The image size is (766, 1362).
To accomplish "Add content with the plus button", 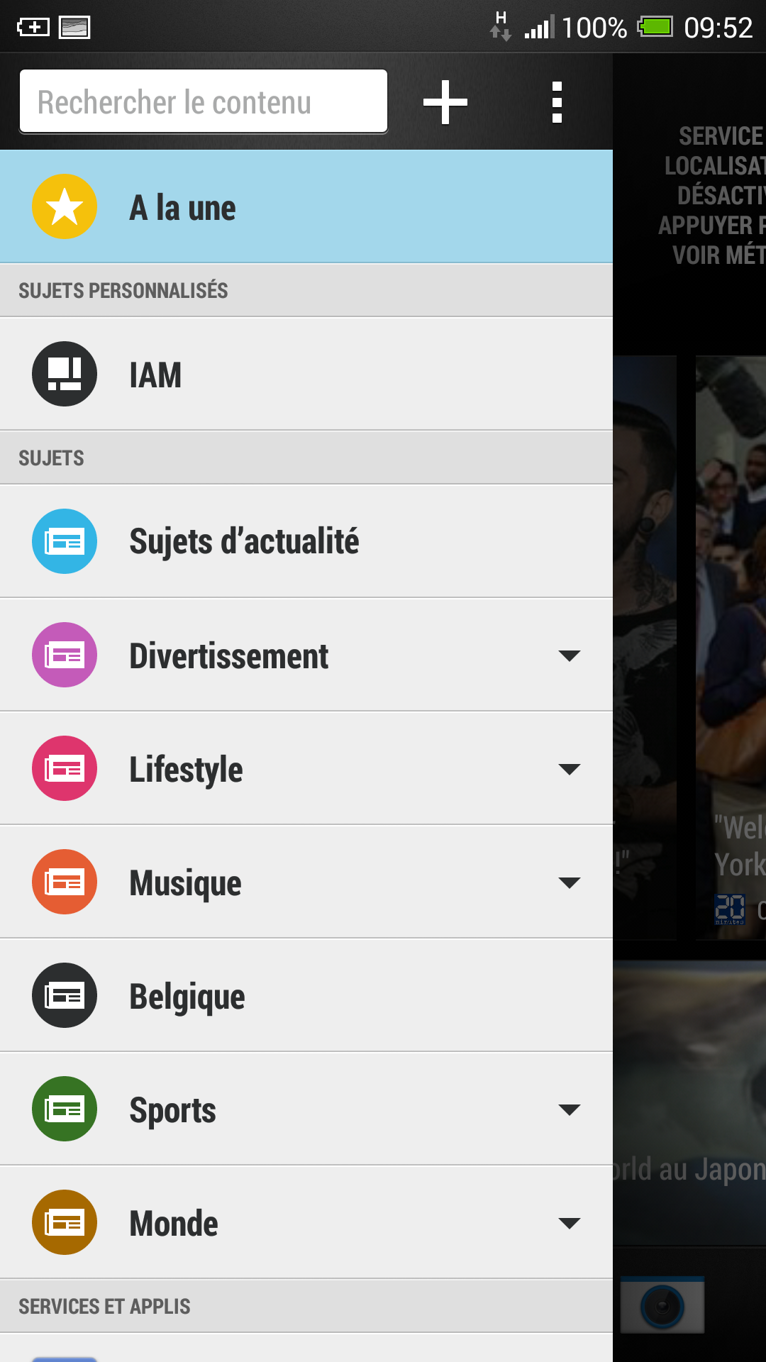I will click(445, 102).
